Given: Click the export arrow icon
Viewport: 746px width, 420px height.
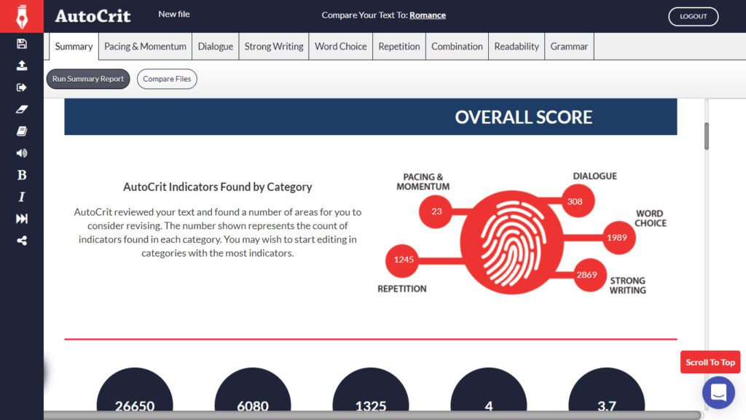Looking at the screenshot, I should (x=22, y=87).
